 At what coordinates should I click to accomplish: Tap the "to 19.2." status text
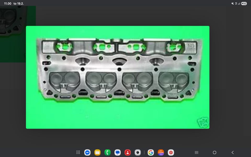(x=19, y=3)
